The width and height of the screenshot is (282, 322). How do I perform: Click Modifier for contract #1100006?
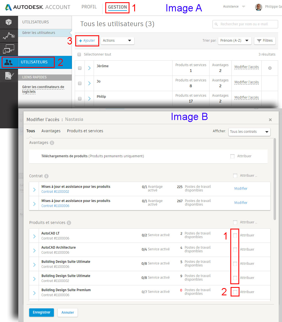[x=241, y=203]
